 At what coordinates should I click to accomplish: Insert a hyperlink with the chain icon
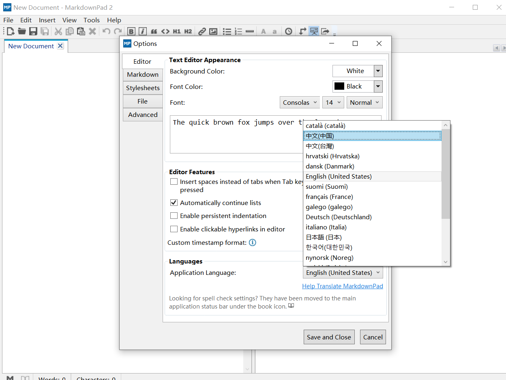point(202,31)
